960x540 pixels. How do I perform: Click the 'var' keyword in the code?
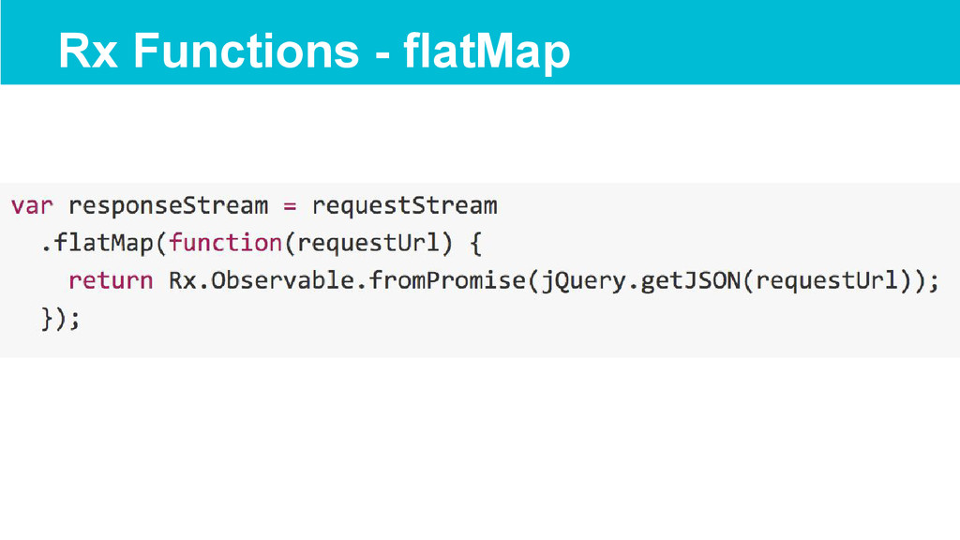tap(32, 205)
